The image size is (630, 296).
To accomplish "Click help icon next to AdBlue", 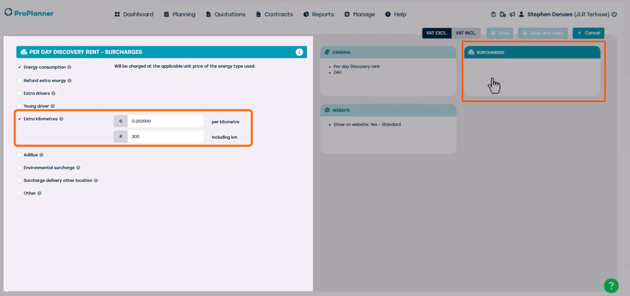I will click(x=42, y=155).
